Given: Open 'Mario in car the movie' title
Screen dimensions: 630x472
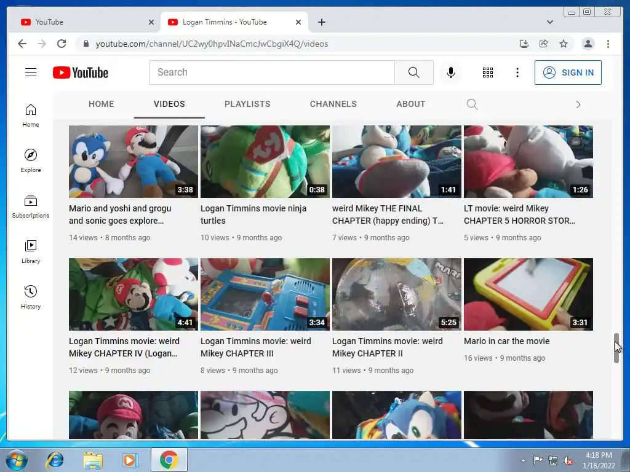Looking at the screenshot, I should pos(507,341).
